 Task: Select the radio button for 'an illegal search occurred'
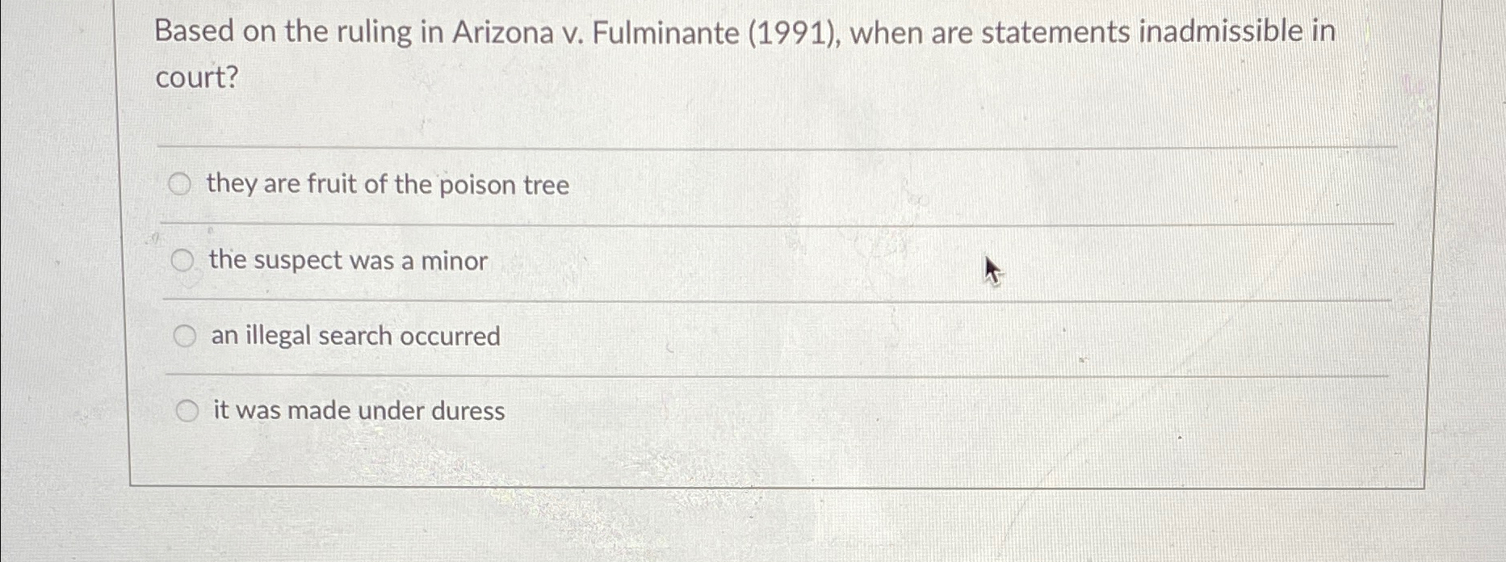pos(185,334)
